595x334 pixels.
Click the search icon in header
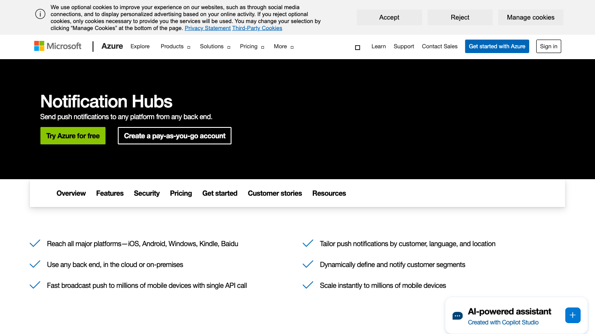pos(358,47)
